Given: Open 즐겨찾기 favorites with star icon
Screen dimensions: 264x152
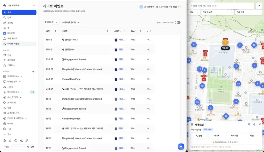Looking at the screenshot, I should pos(11,60).
